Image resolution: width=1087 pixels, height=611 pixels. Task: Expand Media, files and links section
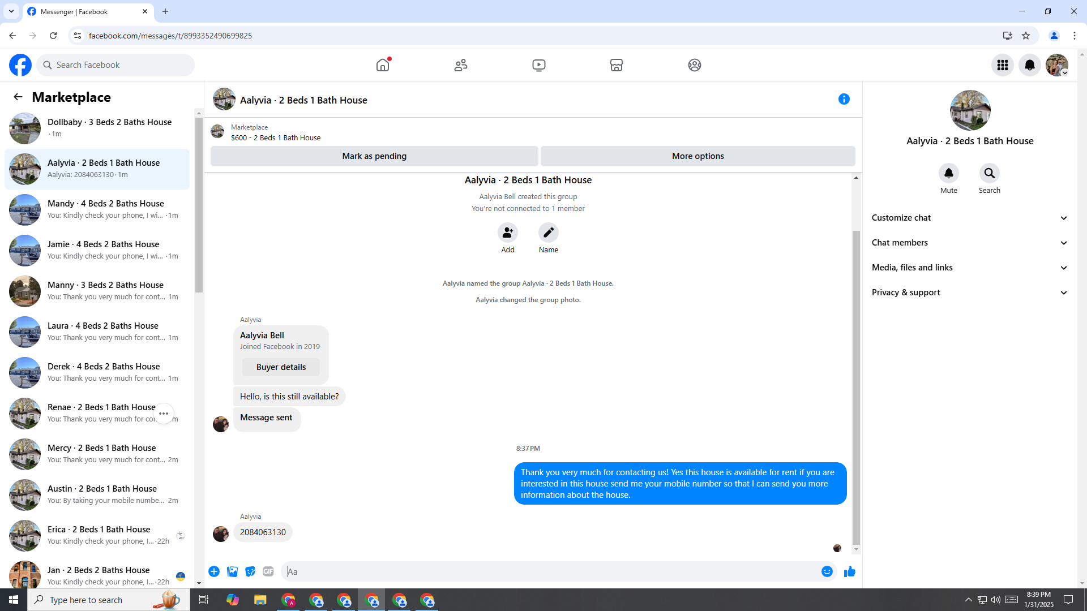970,268
